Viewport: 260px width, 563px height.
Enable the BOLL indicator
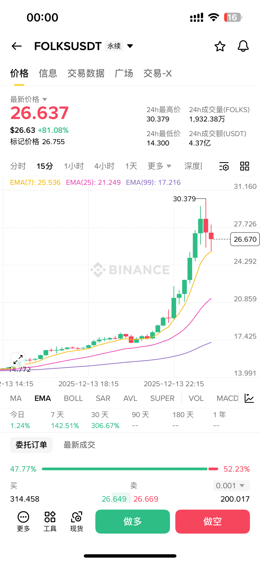pyautogui.click(x=73, y=398)
